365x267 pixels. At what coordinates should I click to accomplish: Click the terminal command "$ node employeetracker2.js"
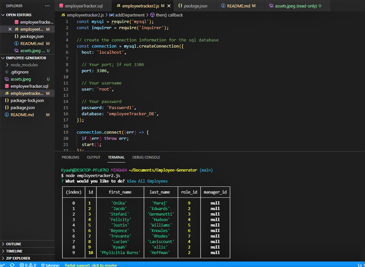(91, 175)
